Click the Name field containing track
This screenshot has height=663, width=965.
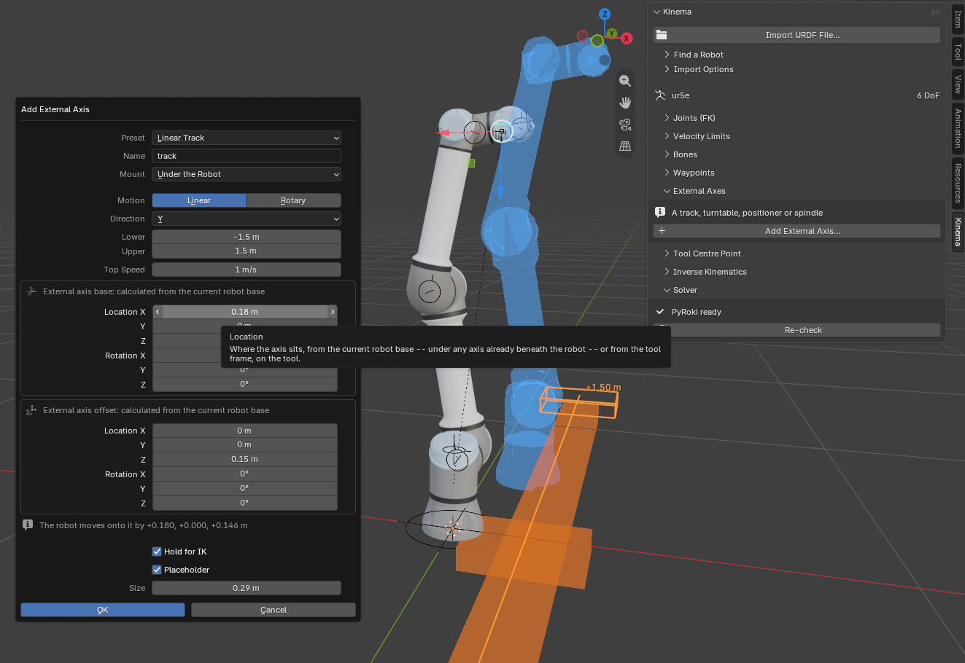[247, 156]
